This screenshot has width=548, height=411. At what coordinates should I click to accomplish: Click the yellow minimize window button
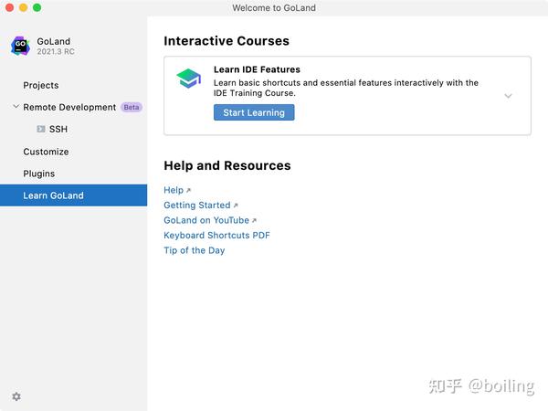23,7
